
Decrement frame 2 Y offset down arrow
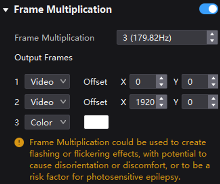click(213, 105)
